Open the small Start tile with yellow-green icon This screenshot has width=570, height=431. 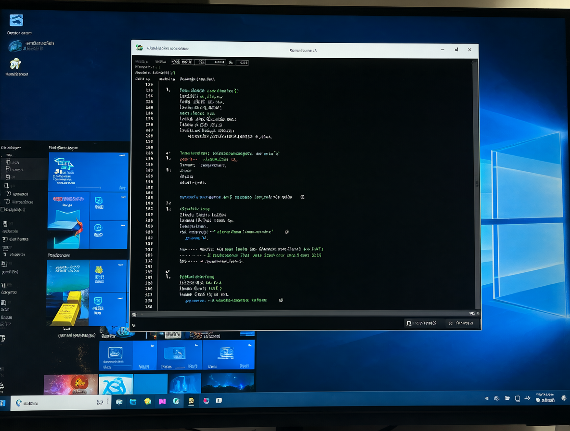pyautogui.click(x=108, y=276)
